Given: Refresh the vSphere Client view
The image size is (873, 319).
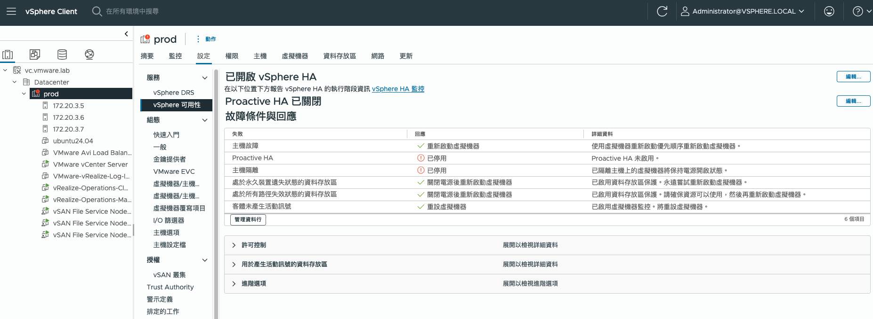Looking at the screenshot, I should [662, 11].
